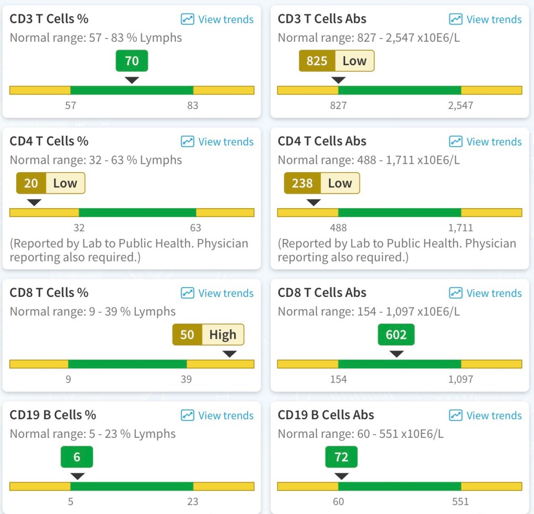Click trend chart icon for CD3 T Cells Abs

tap(455, 19)
